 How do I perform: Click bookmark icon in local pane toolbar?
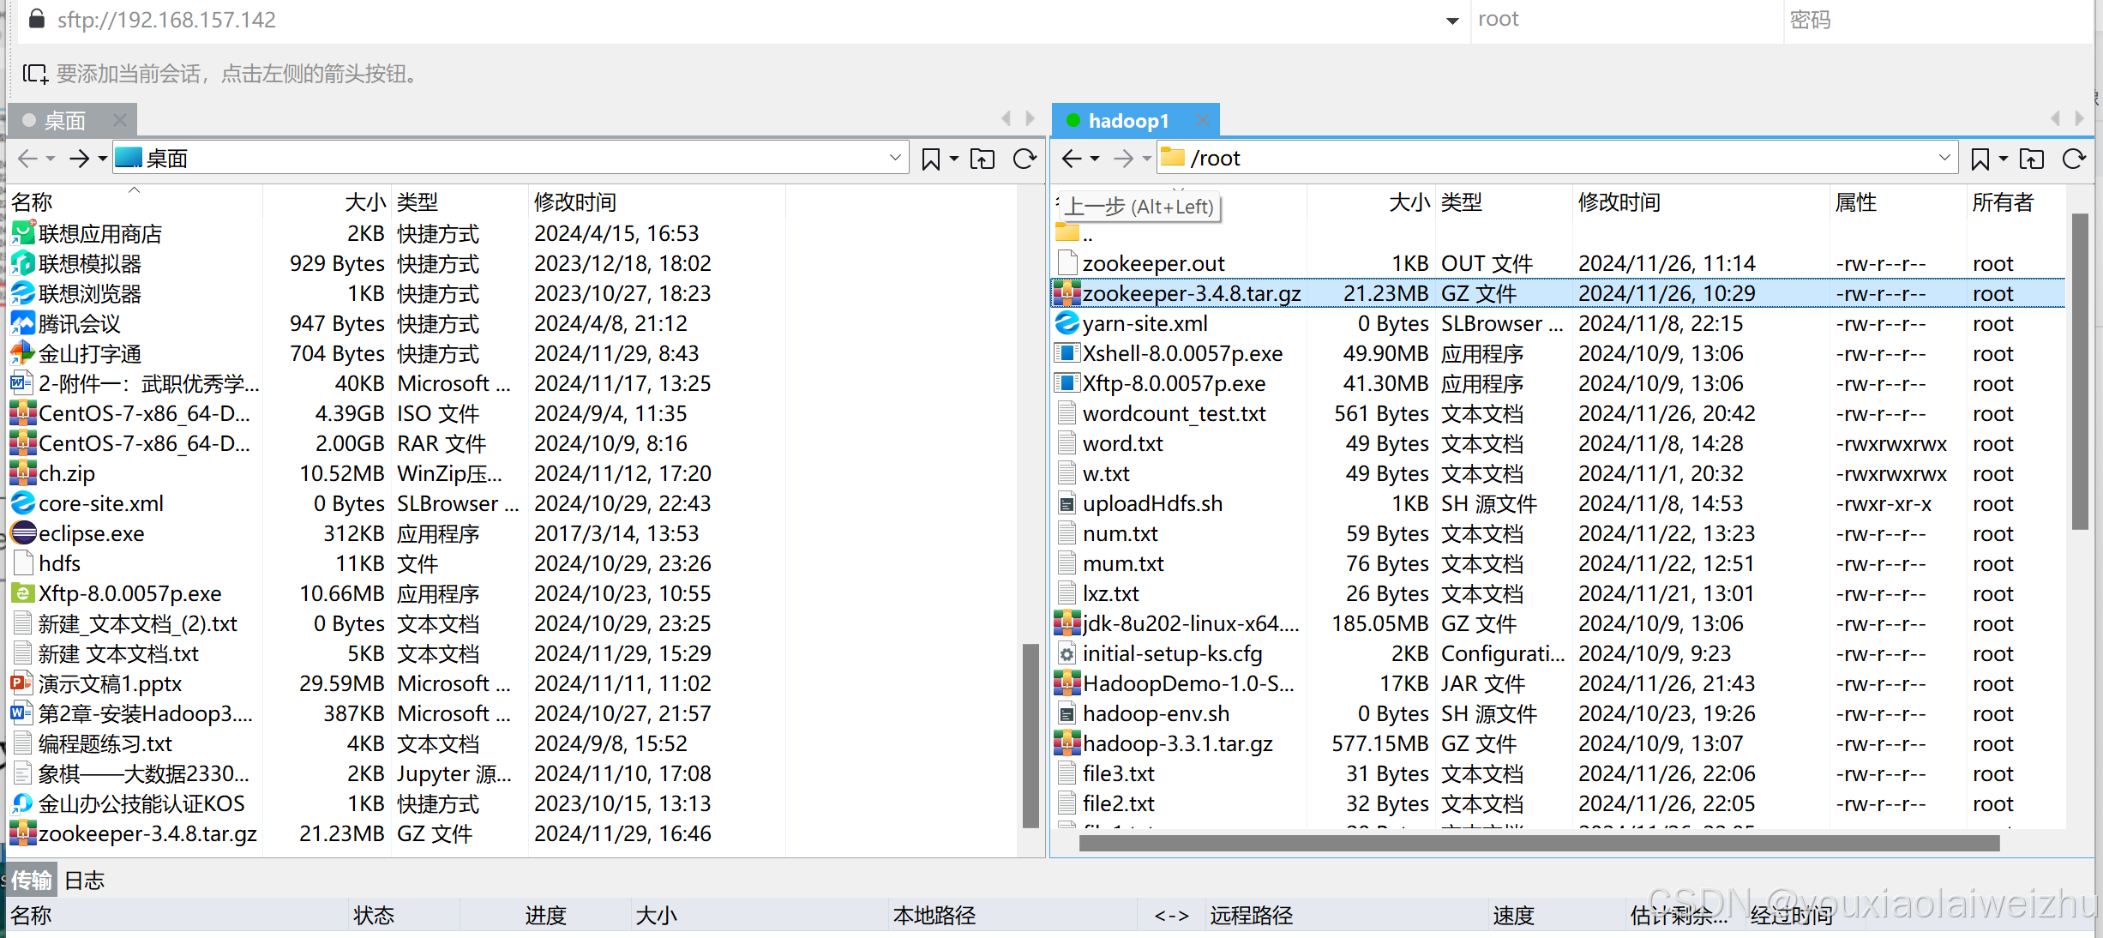[x=930, y=159]
